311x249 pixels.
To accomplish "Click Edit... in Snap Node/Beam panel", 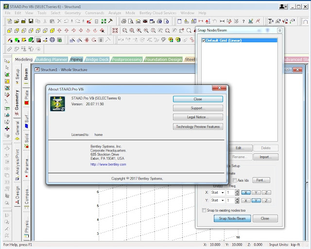I will (x=241, y=148).
